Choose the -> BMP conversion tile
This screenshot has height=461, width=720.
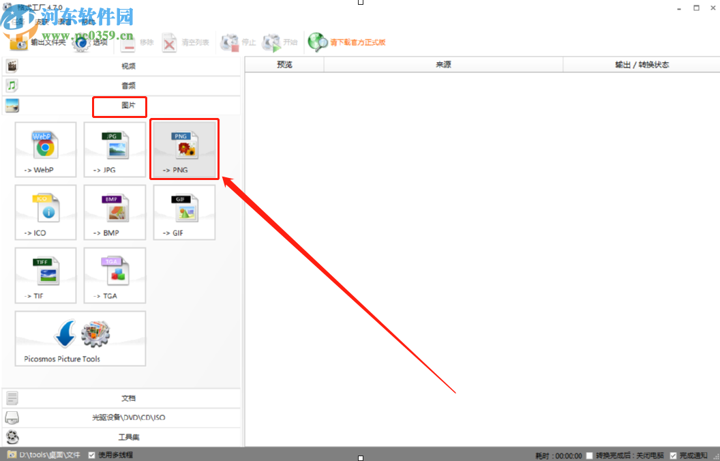tap(115, 212)
